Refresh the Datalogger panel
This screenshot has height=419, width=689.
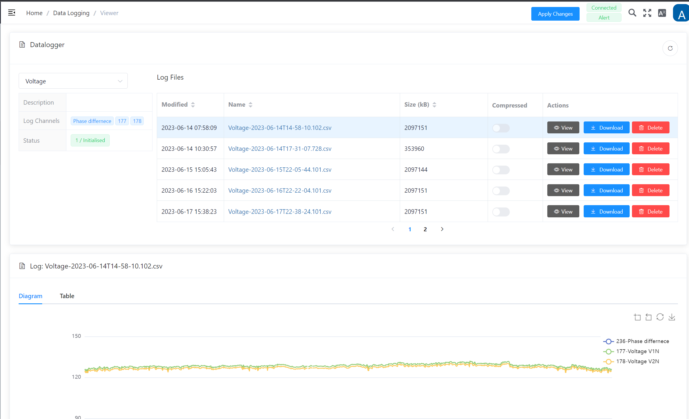[x=670, y=48]
